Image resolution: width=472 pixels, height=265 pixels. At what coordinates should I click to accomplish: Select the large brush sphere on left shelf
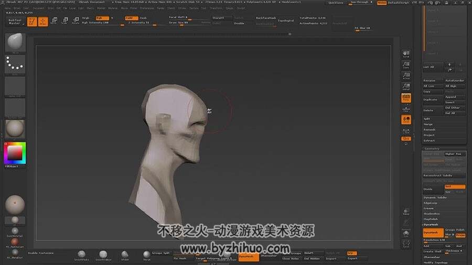[x=15, y=205]
